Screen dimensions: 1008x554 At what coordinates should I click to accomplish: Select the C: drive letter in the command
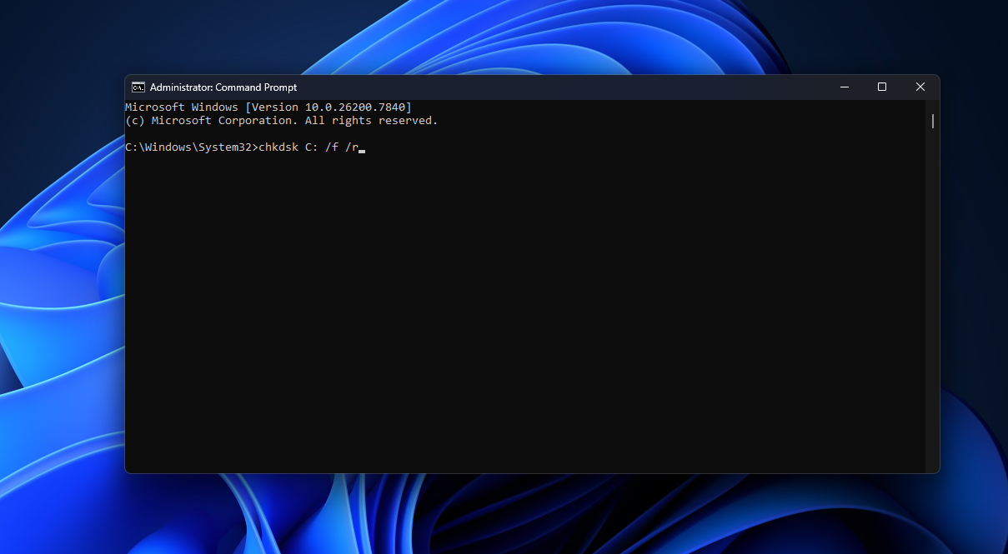(311, 147)
